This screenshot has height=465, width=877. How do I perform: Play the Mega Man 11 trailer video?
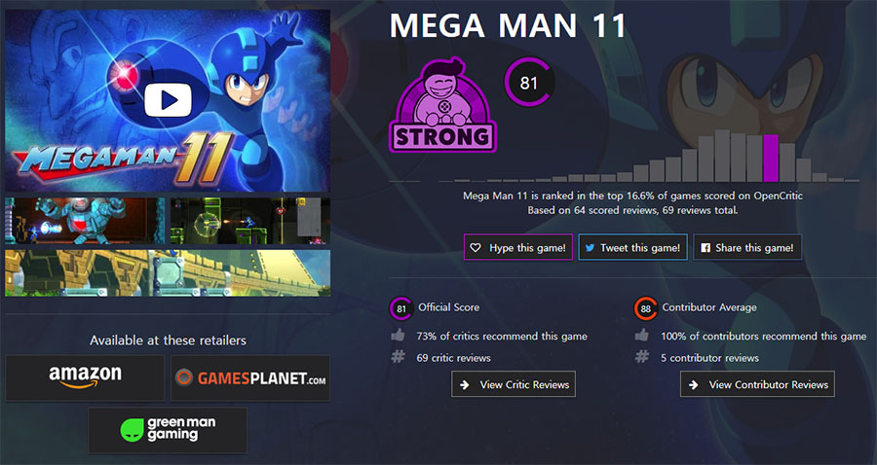[168, 100]
